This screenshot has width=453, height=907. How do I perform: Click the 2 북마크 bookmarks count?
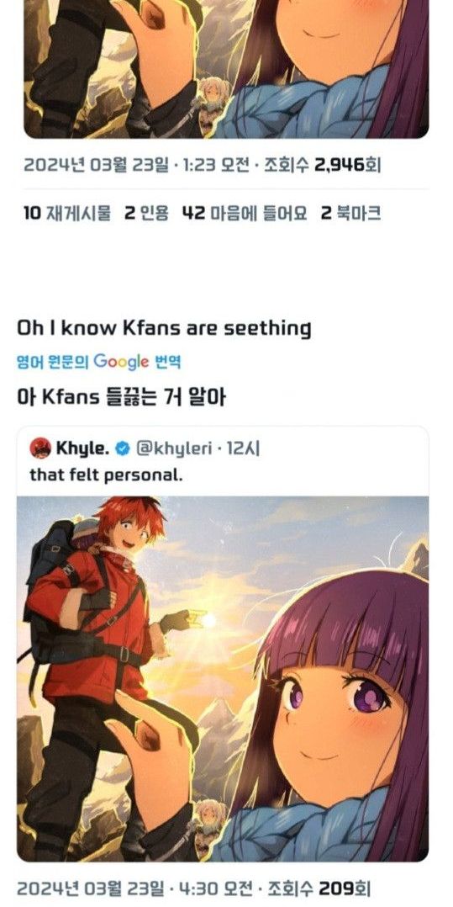coord(350,214)
